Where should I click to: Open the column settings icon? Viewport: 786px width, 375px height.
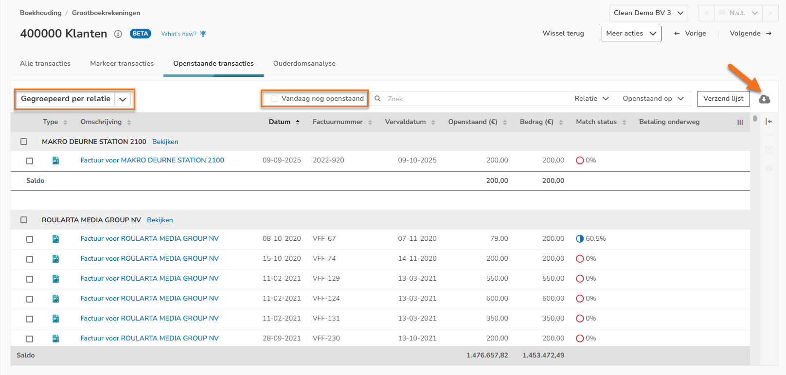pos(740,123)
